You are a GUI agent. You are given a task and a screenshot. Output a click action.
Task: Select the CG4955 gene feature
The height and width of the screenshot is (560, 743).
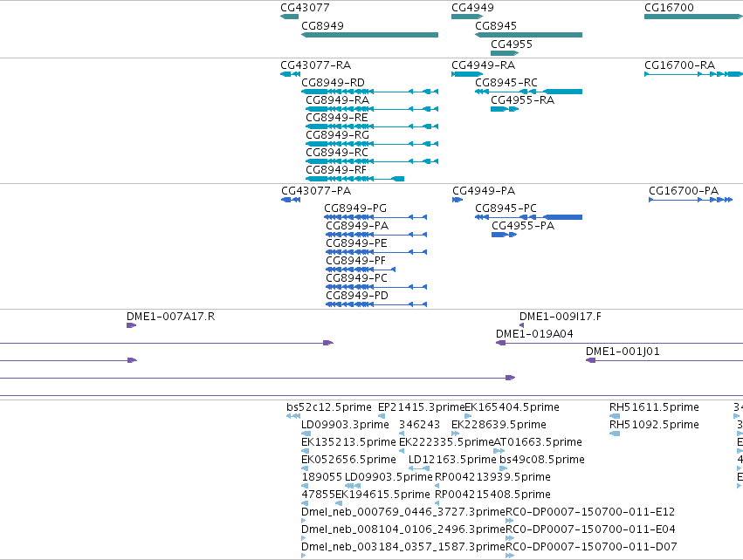pyautogui.click(x=505, y=53)
